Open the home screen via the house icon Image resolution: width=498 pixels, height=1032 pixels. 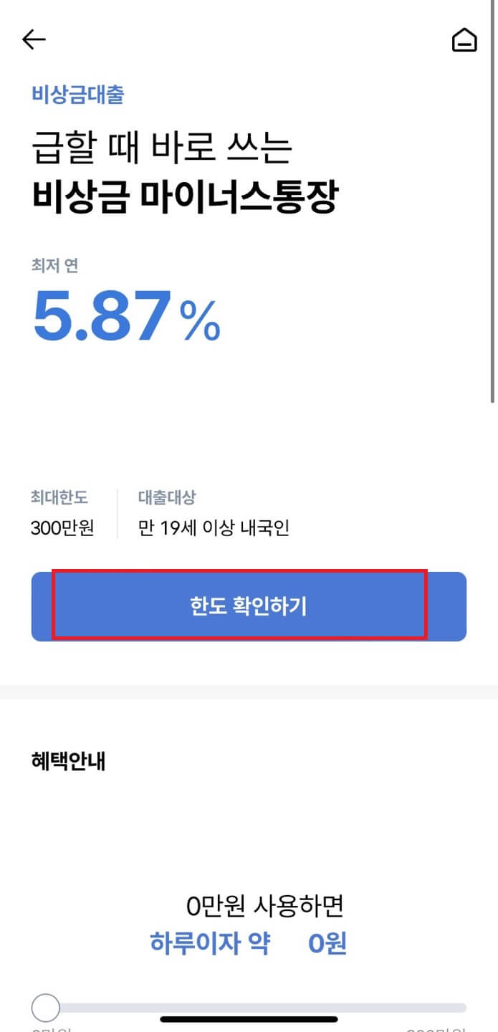pos(464,39)
